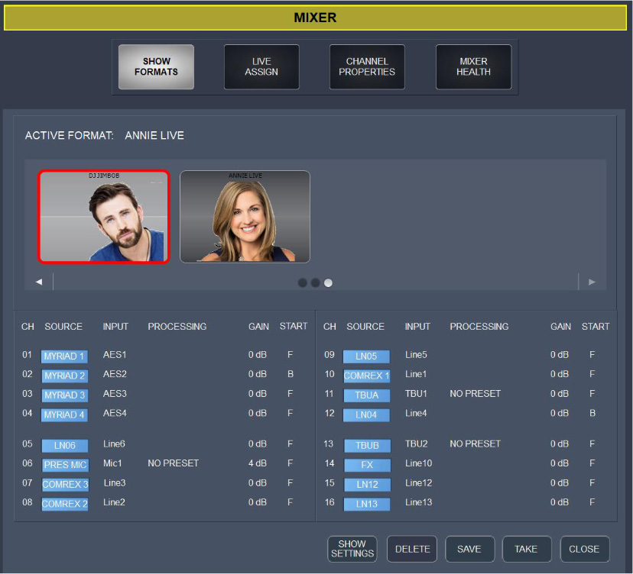The height and width of the screenshot is (574, 633).
Task: Click the MYRIAD 1 source on channel 01
Action: (x=64, y=356)
